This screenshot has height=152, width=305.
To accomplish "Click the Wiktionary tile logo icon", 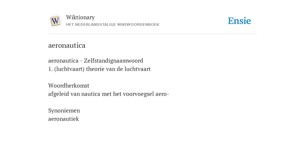I will tap(55, 21).
